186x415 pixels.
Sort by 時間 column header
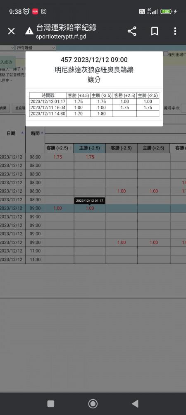click(35, 134)
